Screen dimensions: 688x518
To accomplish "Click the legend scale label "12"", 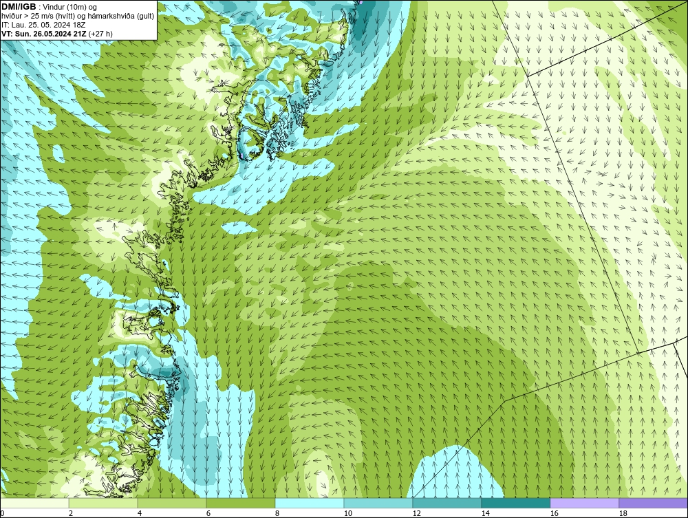I will pyautogui.click(x=416, y=513).
